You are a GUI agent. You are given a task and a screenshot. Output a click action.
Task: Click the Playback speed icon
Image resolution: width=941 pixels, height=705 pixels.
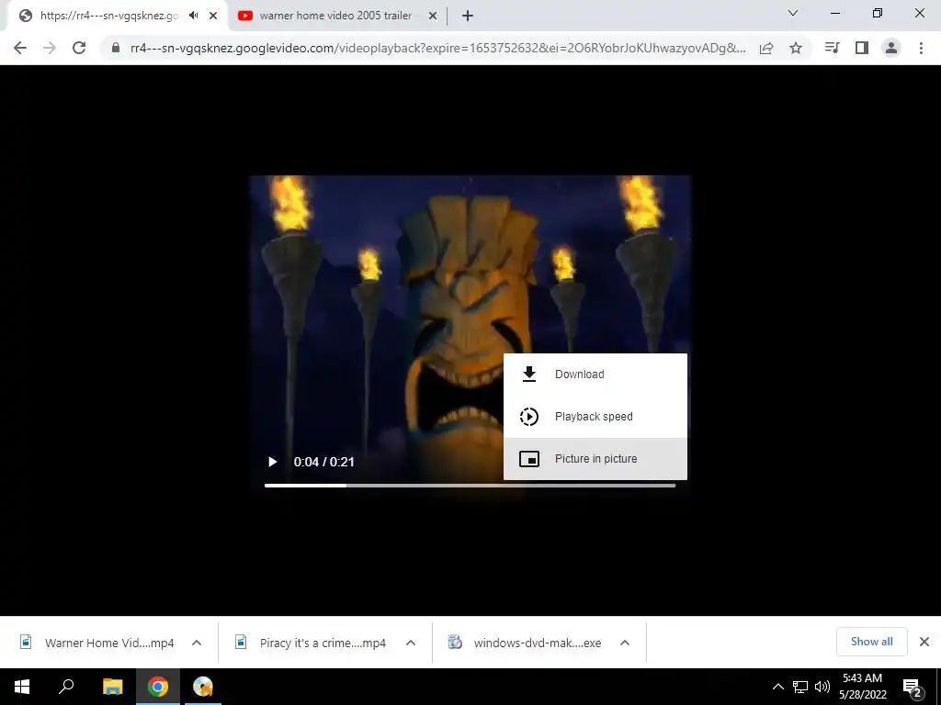[528, 417]
